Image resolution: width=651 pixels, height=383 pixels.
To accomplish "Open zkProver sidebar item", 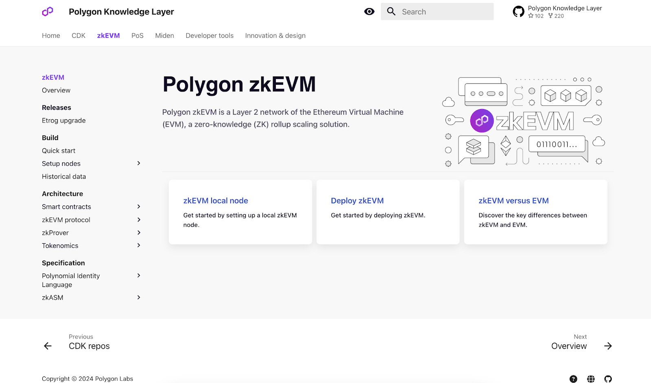I will (x=55, y=233).
